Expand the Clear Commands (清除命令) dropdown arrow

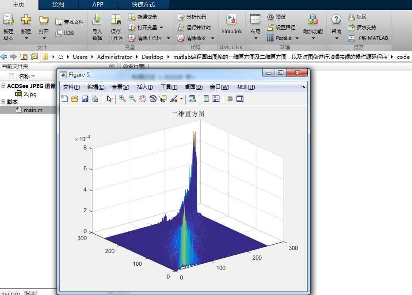pyautogui.click(x=213, y=38)
